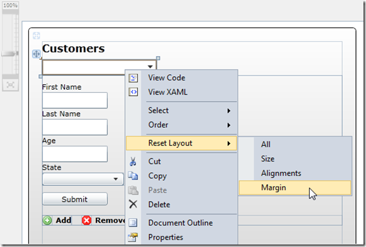Click the zoom slider thumb
Viewport: 366px width, 247px height.
pos(9,54)
